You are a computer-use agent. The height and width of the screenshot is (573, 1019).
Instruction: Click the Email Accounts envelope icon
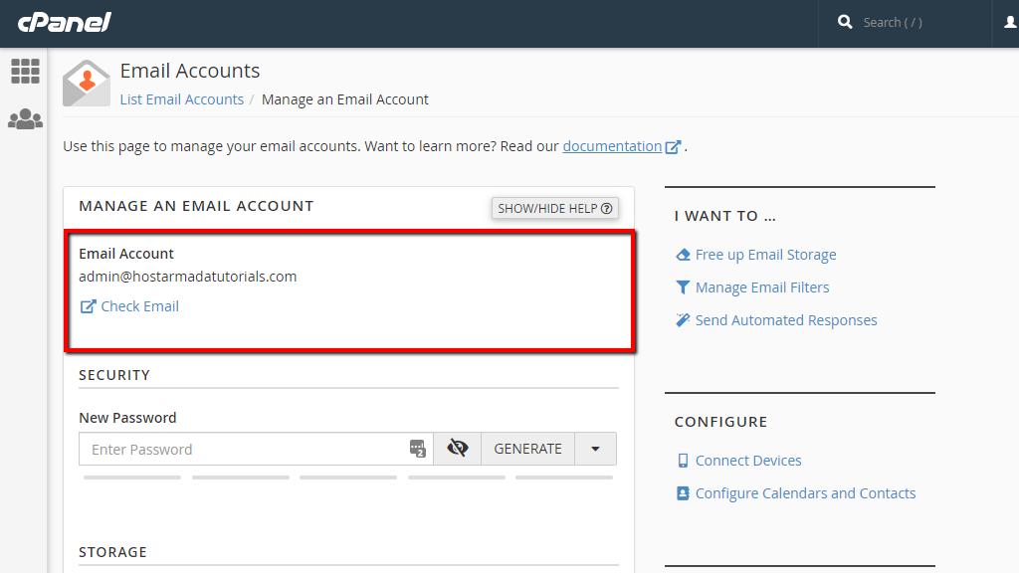point(87,84)
